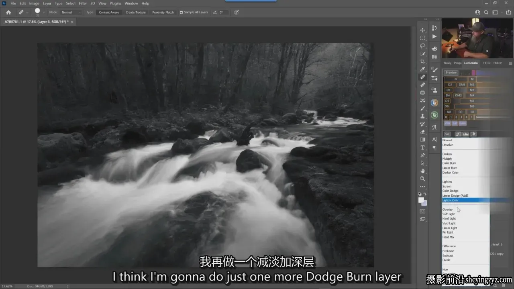Open the brush size picker dropdown

pyautogui.click(x=44, y=12)
